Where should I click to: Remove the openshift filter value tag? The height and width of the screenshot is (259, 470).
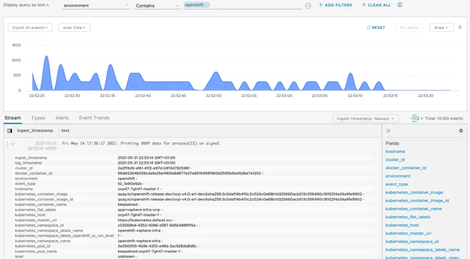click(x=207, y=5)
